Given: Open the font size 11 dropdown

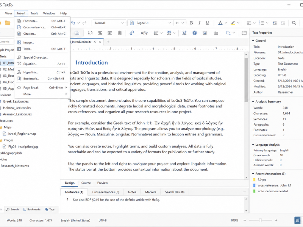Looking at the screenshot, I should [180, 23].
